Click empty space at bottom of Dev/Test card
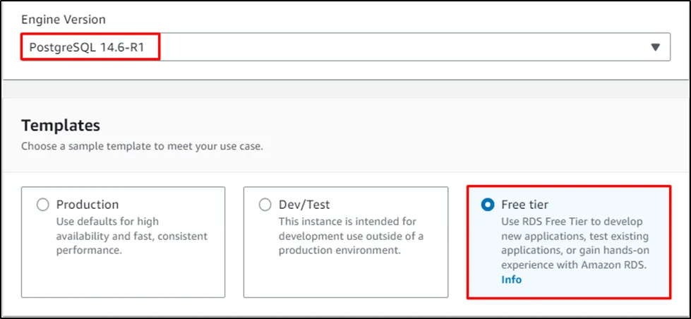This screenshot has width=691, height=319. tap(346, 279)
